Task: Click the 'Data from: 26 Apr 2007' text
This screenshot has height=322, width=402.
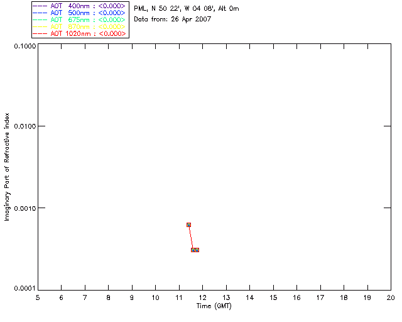Action: pos(173,19)
